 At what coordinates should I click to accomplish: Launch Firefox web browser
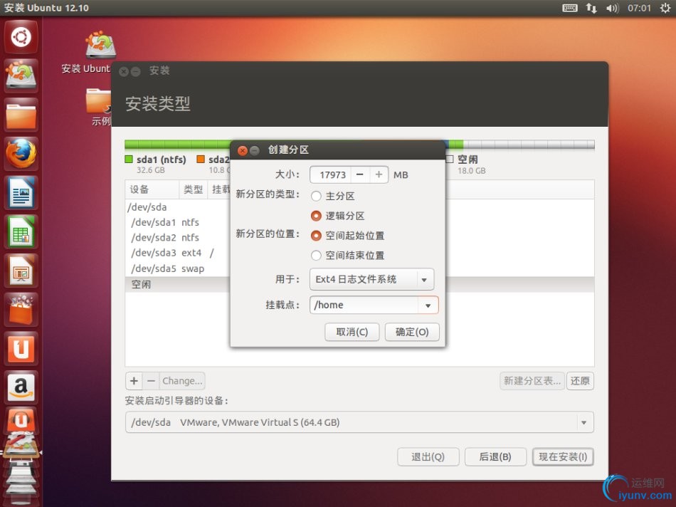[x=21, y=154]
